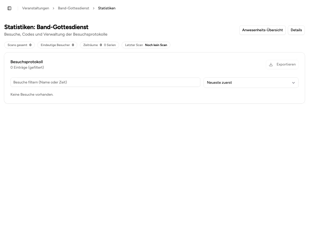This screenshot has height=234, width=309.
Task: Click chevron between Veranstaltungen and Band-Gottesdienst
Action: click(x=54, y=8)
